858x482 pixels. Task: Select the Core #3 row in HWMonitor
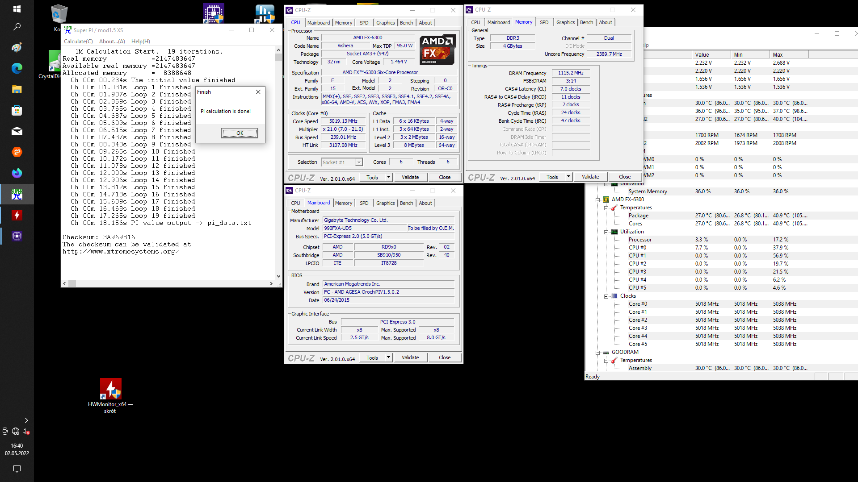point(721,328)
